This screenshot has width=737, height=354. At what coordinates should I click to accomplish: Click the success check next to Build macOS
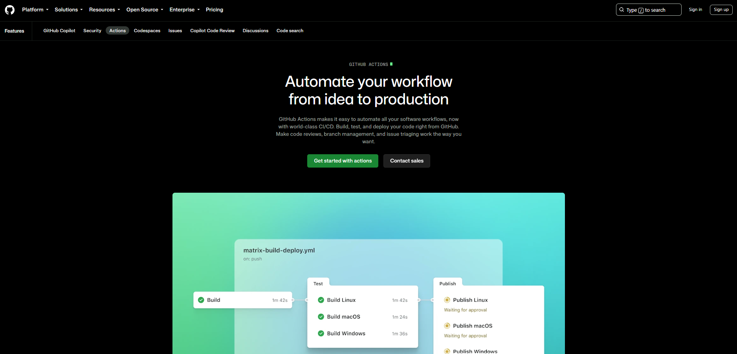tap(321, 317)
